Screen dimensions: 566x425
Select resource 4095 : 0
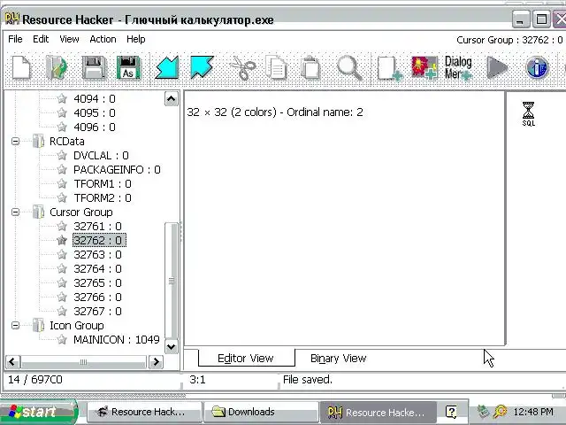[95, 112]
